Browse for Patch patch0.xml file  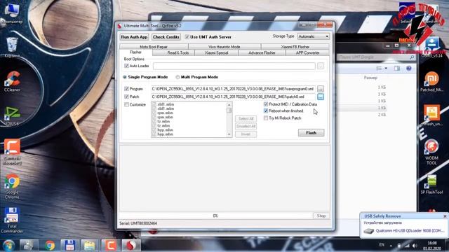point(321,97)
